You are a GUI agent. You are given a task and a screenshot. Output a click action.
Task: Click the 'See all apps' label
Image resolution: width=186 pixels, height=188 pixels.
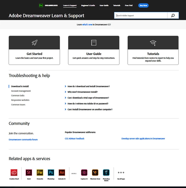click(x=121, y=179)
